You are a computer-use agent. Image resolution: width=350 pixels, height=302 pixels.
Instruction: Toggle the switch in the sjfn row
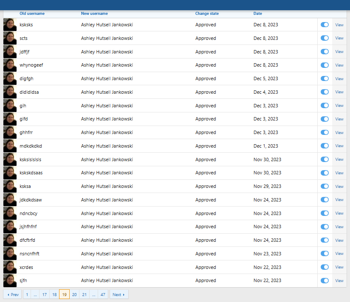(x=325, y=281)
